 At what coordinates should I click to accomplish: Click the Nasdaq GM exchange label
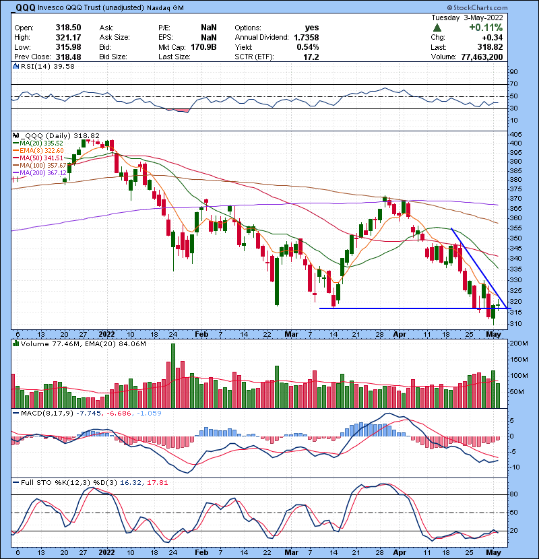165,8
